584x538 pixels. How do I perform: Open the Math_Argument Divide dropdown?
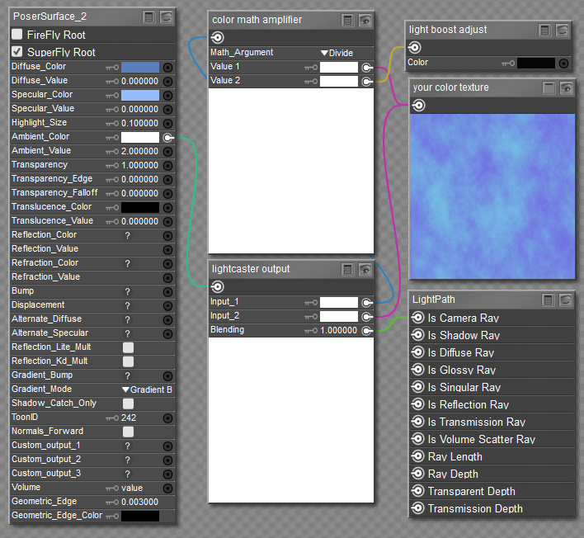337,53
